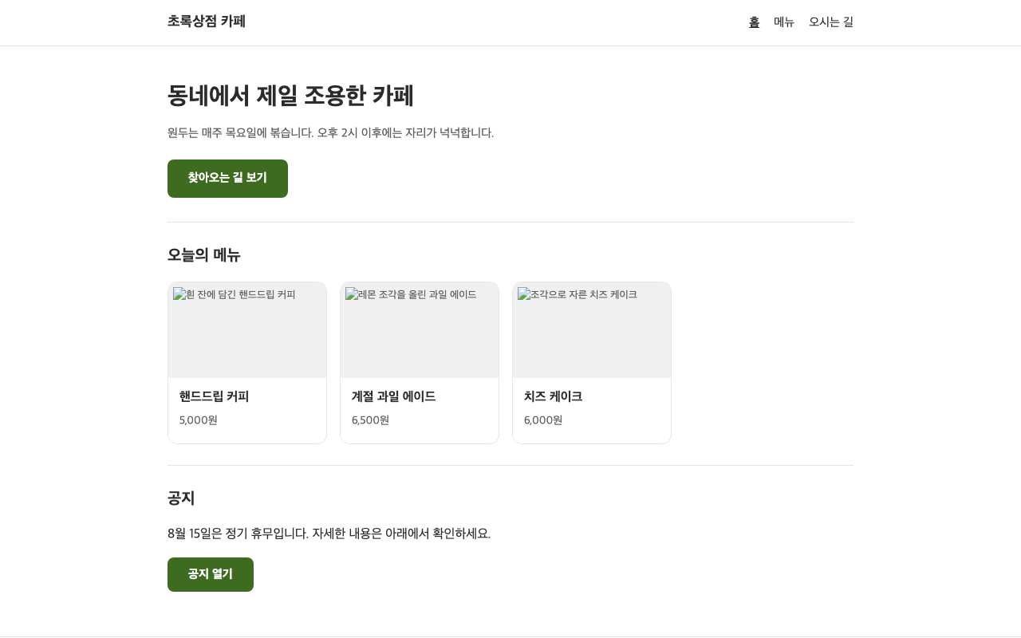Click the 초록상점 카페 site logo
The height and width of the screenshot is (638, 1021).
(x=207, y=22)
